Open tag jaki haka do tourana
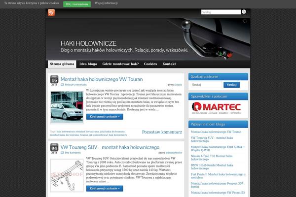The width and height of the screenshot is (296, 197). point(112,131)
